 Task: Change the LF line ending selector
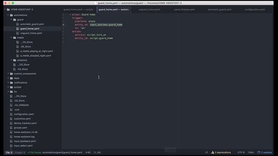click(x=207, y=152)
